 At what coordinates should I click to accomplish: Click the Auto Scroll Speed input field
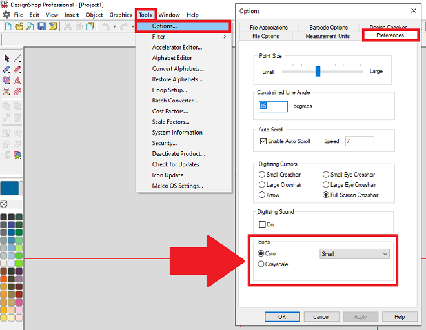point(359,141)
